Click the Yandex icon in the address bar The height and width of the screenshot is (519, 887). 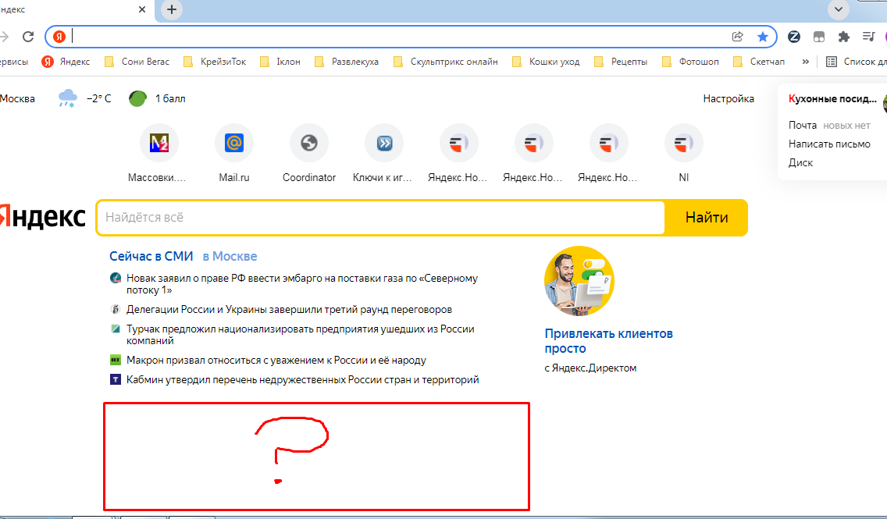click(59, 37)
